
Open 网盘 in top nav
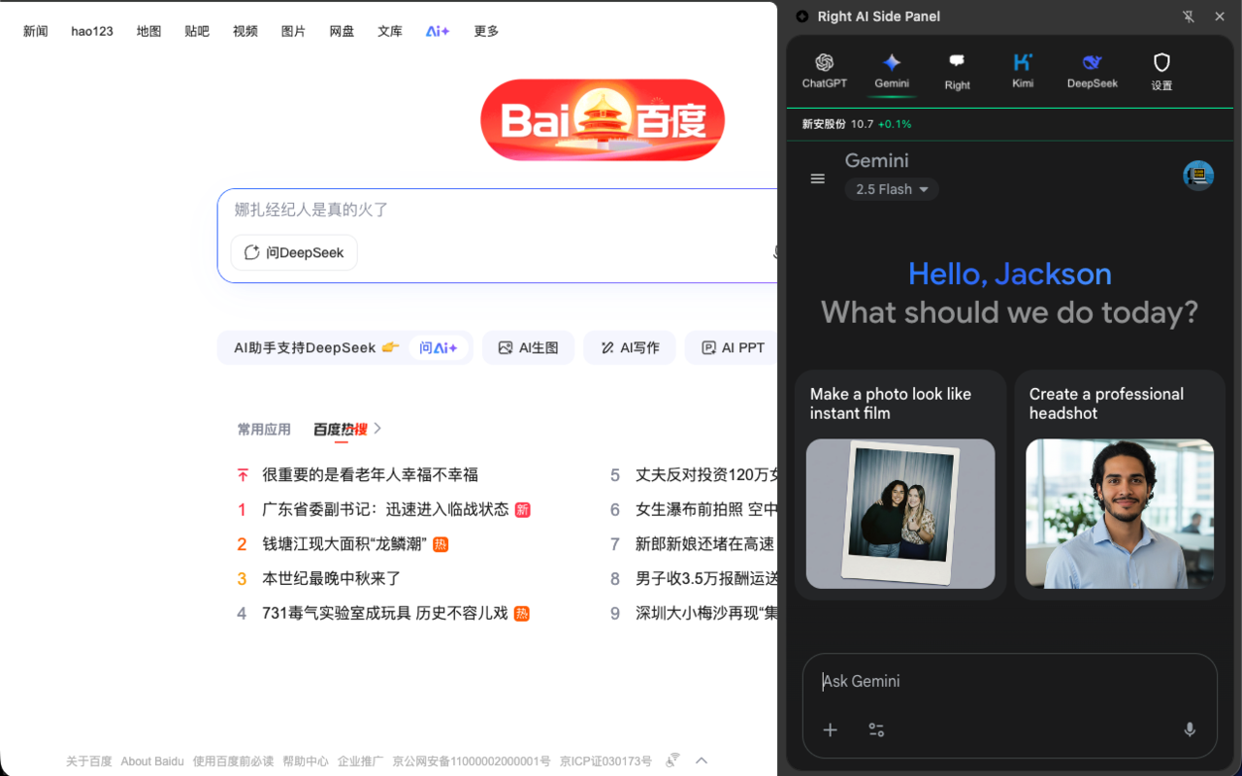pyautogui.click(x=342, y=31)
